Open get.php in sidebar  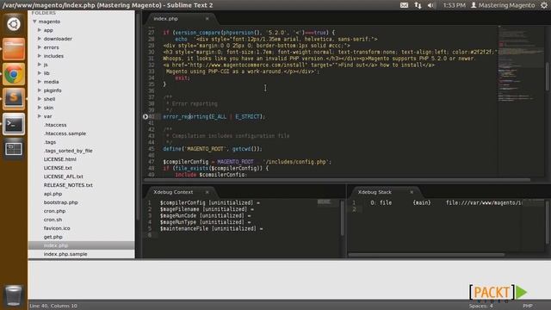(x=53, y=237)
